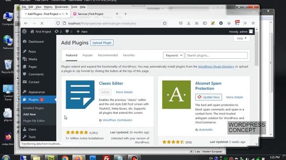Open the Classic Editor title link

[x=111, y=83]
